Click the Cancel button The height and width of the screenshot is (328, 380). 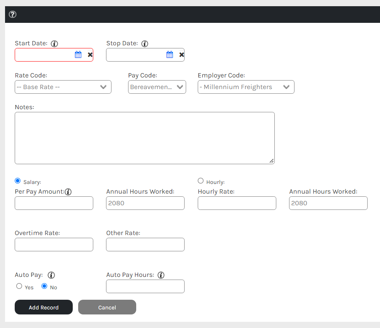pos(107,307)
